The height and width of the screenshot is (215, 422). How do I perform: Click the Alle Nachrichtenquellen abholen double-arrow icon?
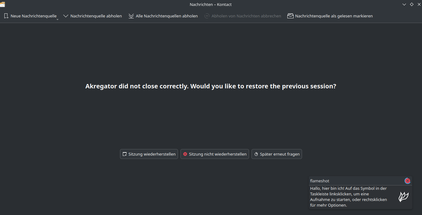[131, 16]
